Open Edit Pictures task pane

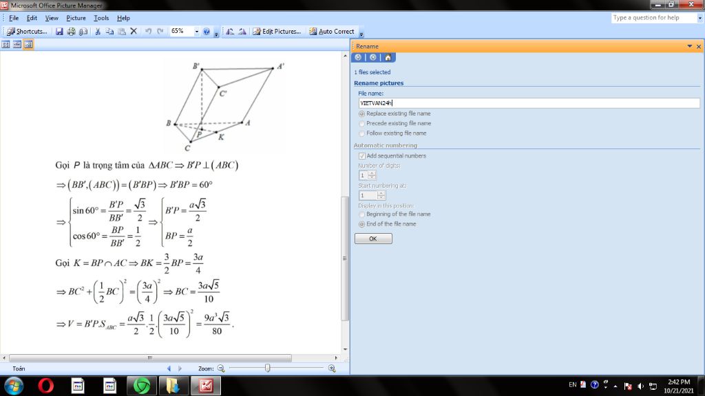point(277,32)
